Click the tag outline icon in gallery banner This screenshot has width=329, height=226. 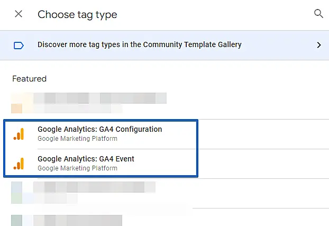pyautogui.click(x=19, y=45)
